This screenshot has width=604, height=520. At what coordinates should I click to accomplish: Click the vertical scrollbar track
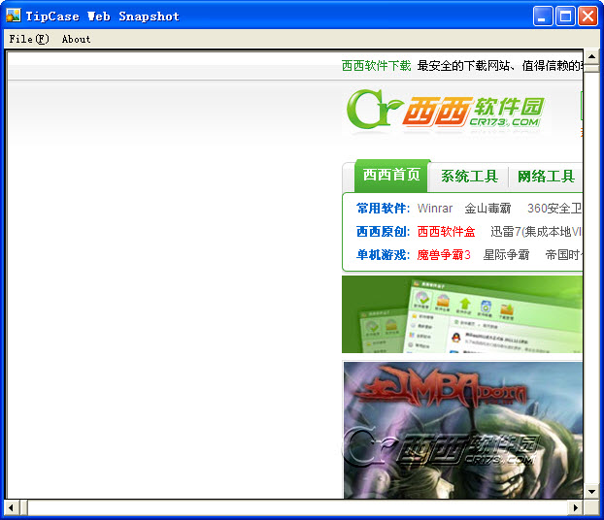591,277
